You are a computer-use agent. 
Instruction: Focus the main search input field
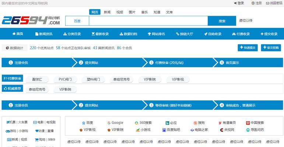click(148, 21)
